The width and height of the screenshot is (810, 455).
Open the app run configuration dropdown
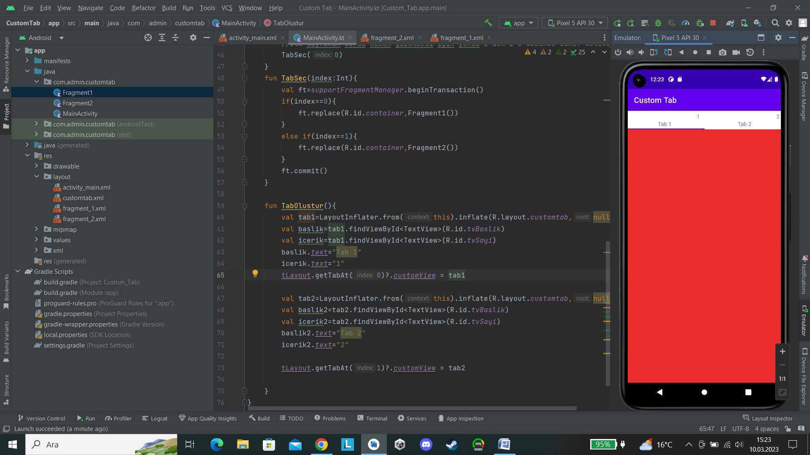click(x=518, y=23)
